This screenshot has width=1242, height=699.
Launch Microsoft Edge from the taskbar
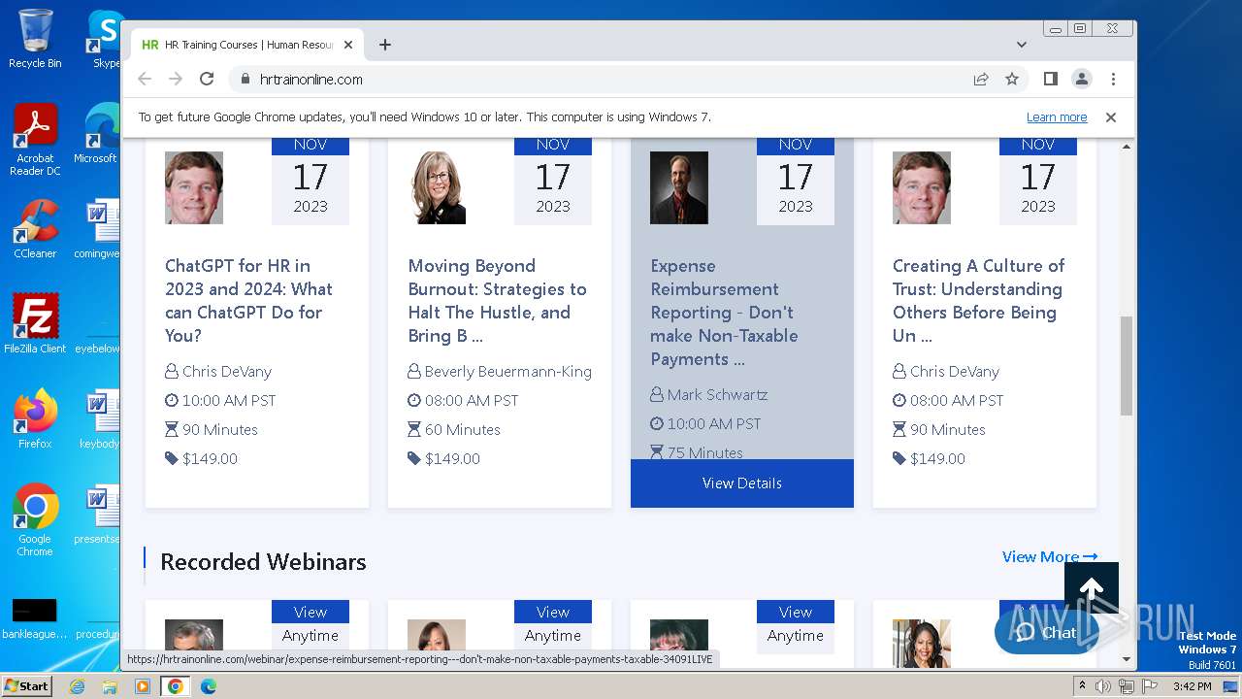[x=209, y=686]
